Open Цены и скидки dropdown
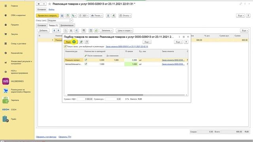 (124, 30)
